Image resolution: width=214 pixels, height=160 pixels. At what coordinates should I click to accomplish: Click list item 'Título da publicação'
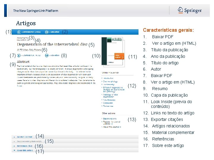tap(169, 50)
